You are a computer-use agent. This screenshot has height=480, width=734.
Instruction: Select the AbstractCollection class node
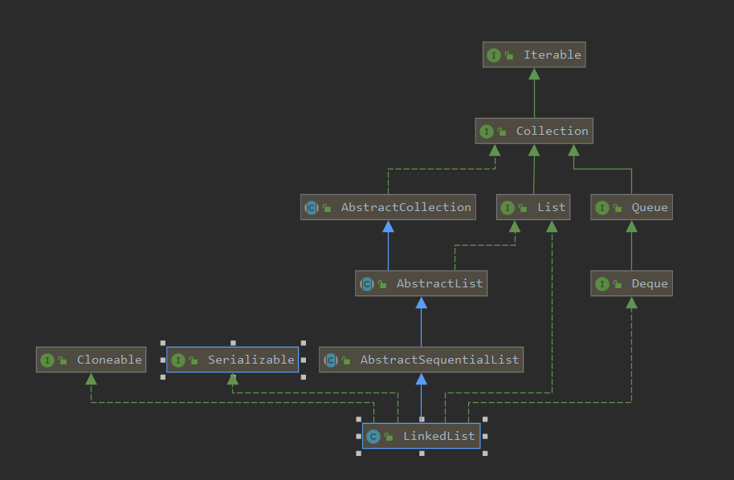[x=388, y=207]
